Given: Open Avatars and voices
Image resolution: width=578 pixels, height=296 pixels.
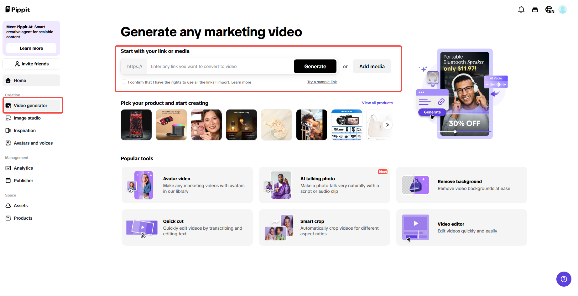Looking at the screenshot, I should [x=33, y=143].
